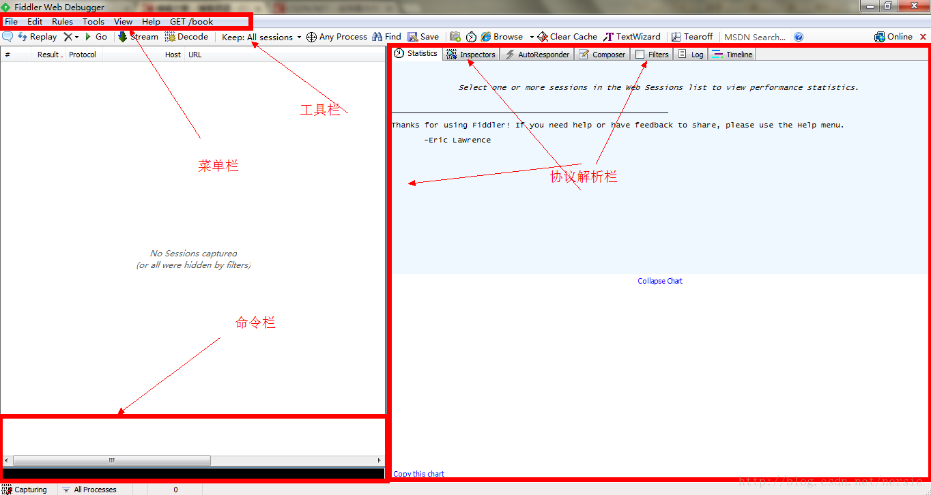Replay selected sessions
Viewport: 931px width, 495px height.
point(37,37)
